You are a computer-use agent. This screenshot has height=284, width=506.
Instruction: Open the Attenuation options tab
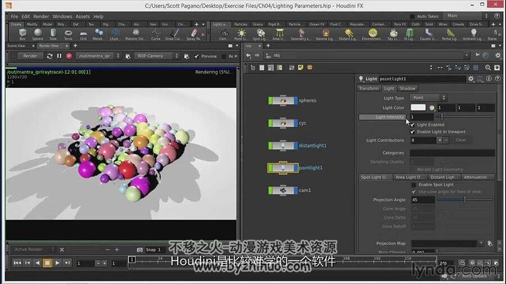click(476, 177)
